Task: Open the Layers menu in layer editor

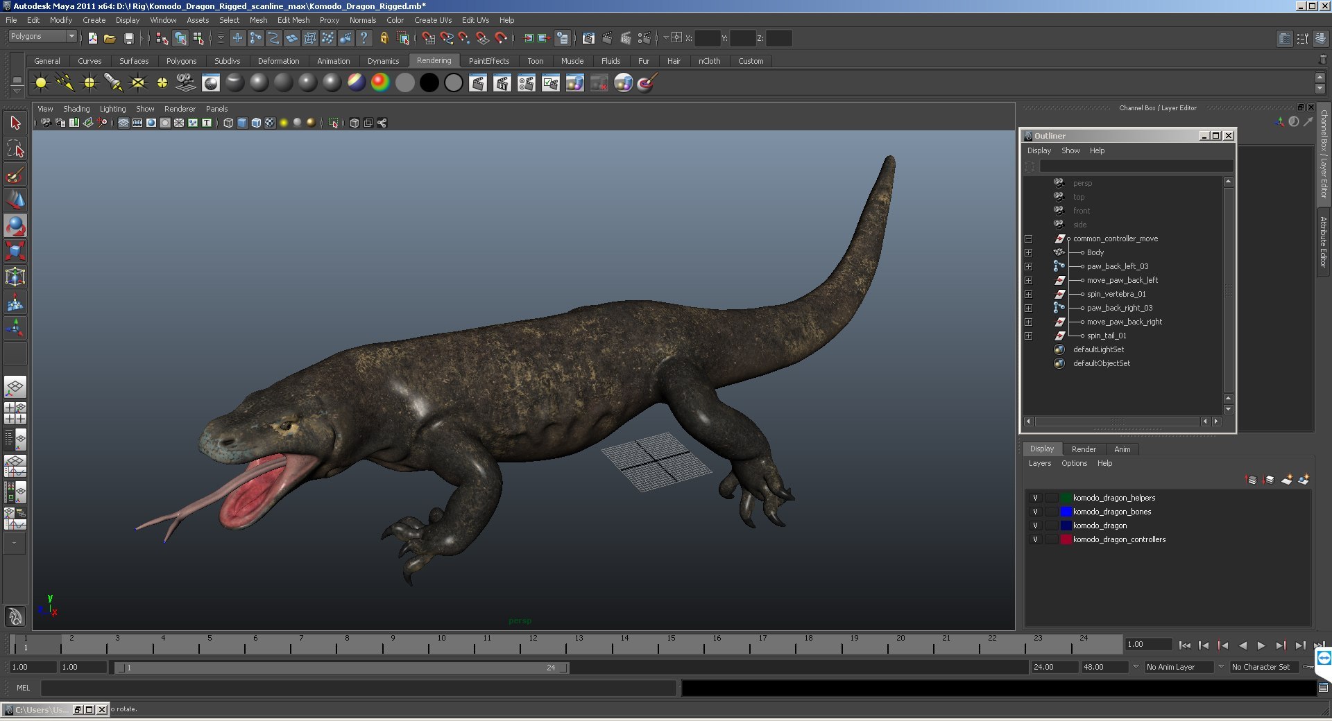Action: (1039, 463)
